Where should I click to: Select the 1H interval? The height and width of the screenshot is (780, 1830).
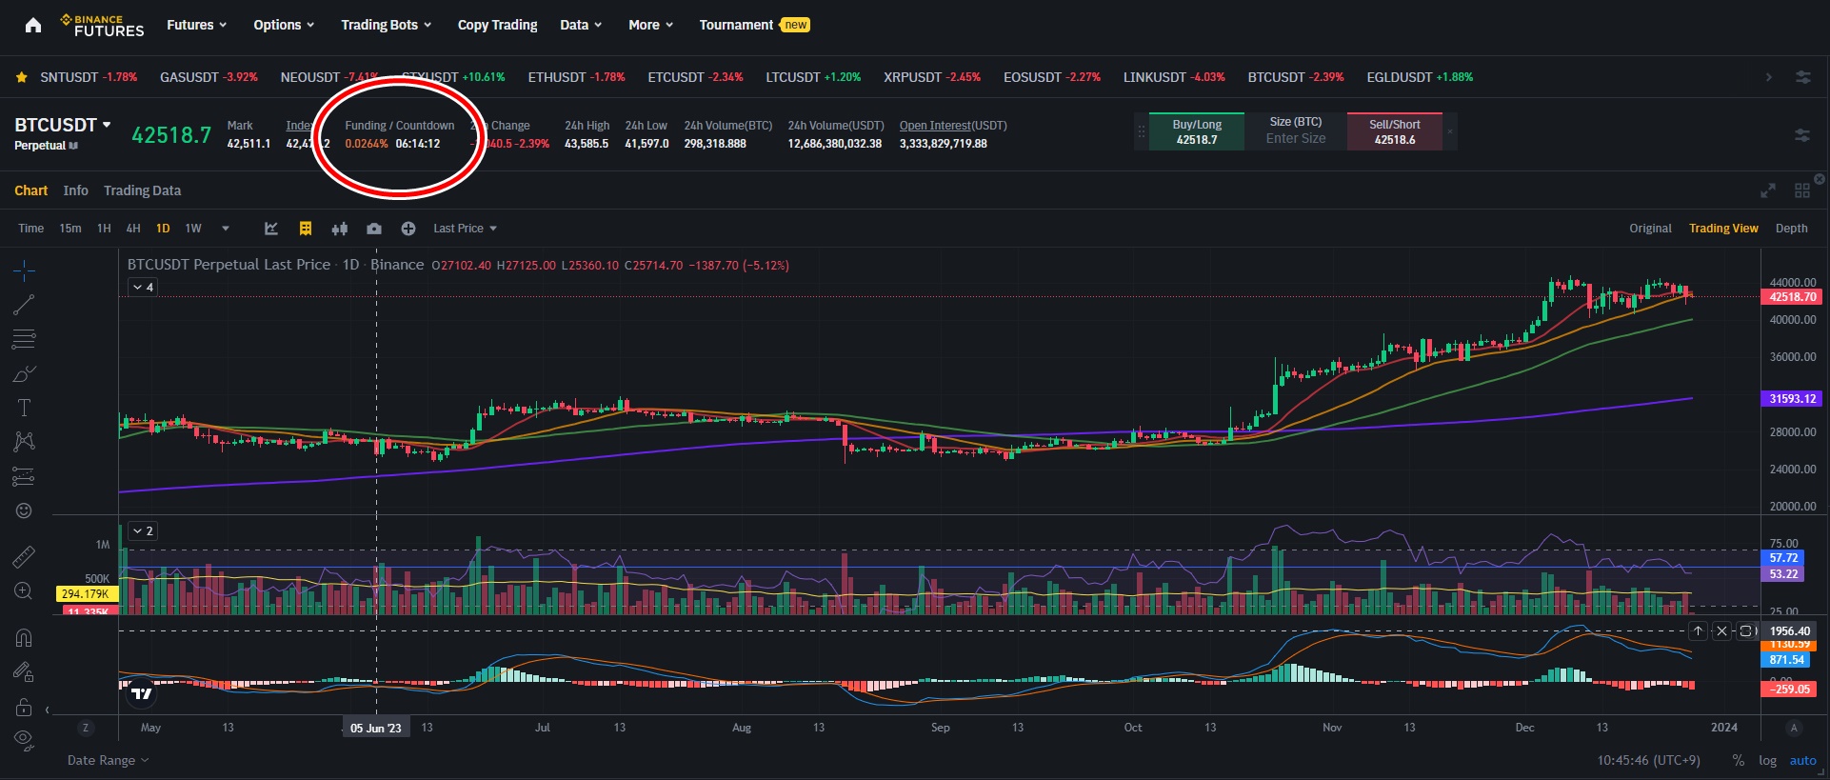coord(104,229)
